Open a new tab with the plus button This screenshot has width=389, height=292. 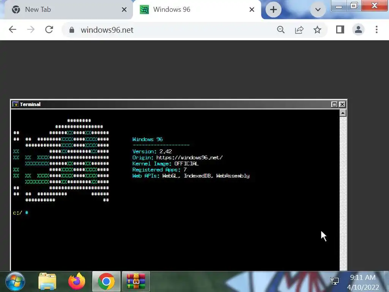click(x=274, y=10)
